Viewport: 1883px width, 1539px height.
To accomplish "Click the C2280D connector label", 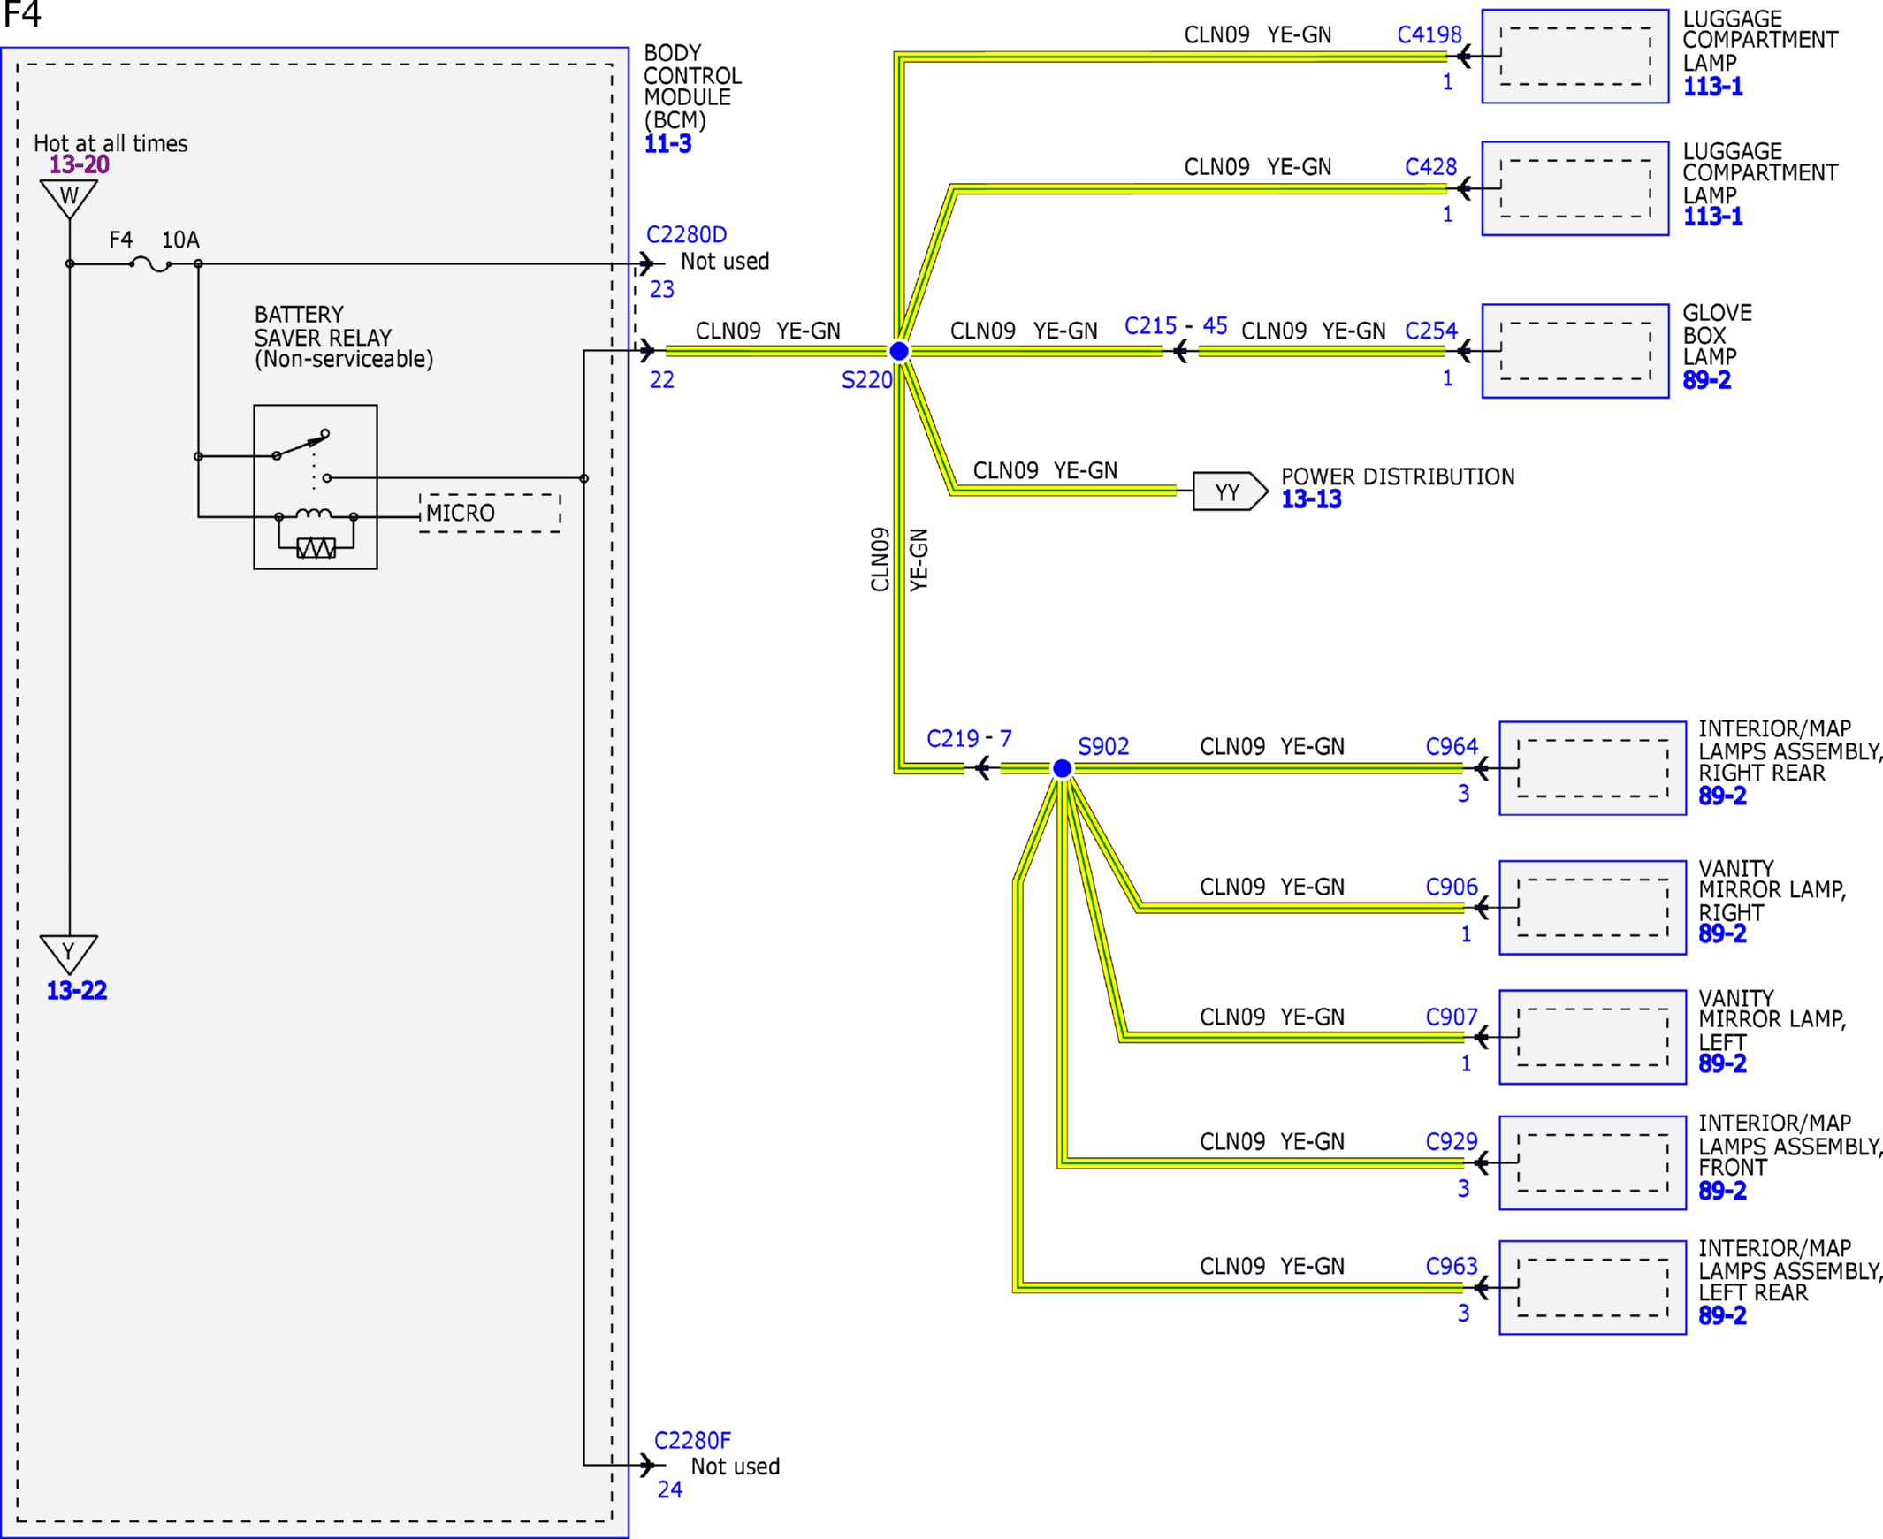I will coord(686,235).
